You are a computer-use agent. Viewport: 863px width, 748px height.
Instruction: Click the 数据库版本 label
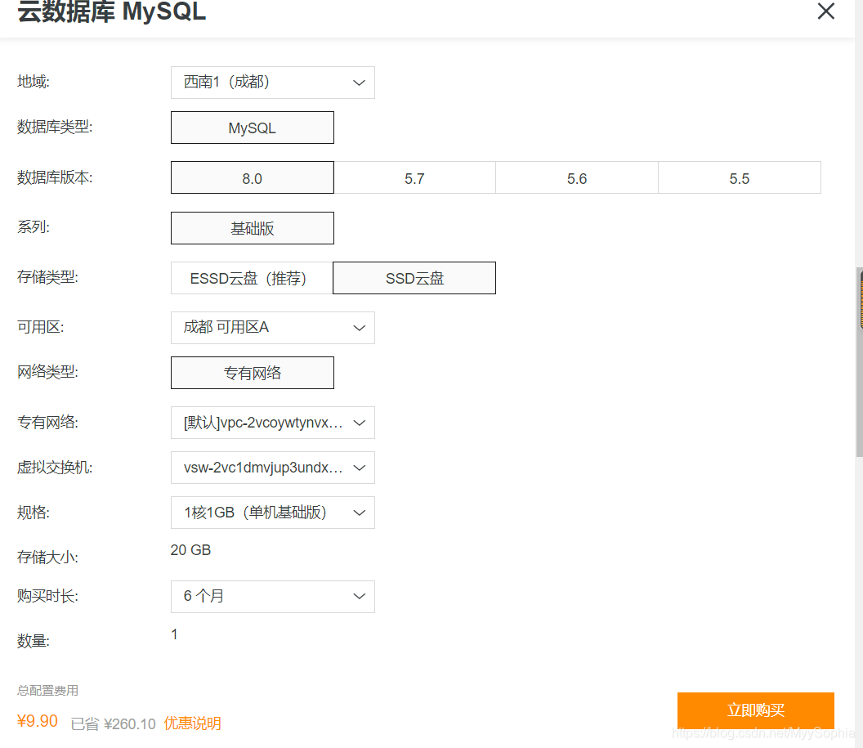[x=55, y=177]
